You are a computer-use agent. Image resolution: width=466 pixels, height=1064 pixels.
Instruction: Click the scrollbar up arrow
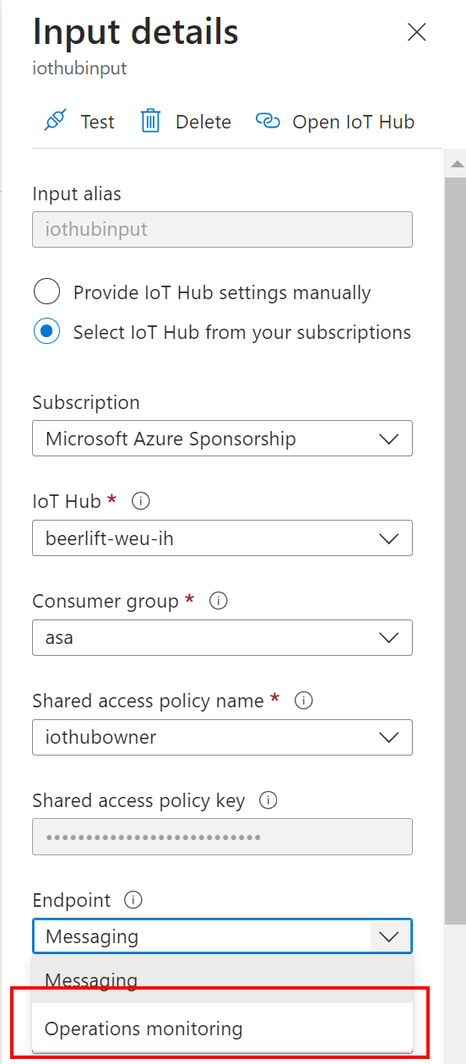[456, 164]
